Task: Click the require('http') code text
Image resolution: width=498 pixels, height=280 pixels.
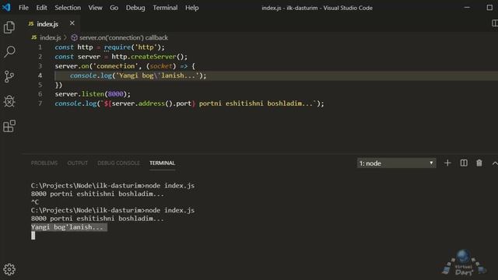Action: point(133,47)
